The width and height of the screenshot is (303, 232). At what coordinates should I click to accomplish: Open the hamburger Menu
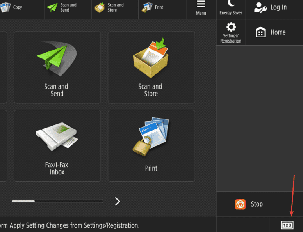(x=201, y=8)
